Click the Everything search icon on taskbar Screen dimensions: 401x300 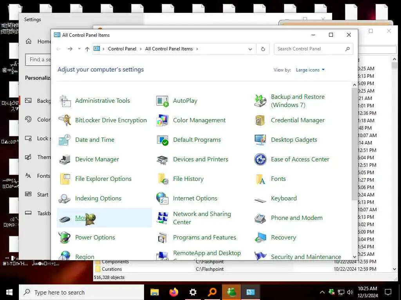point(212,292)
